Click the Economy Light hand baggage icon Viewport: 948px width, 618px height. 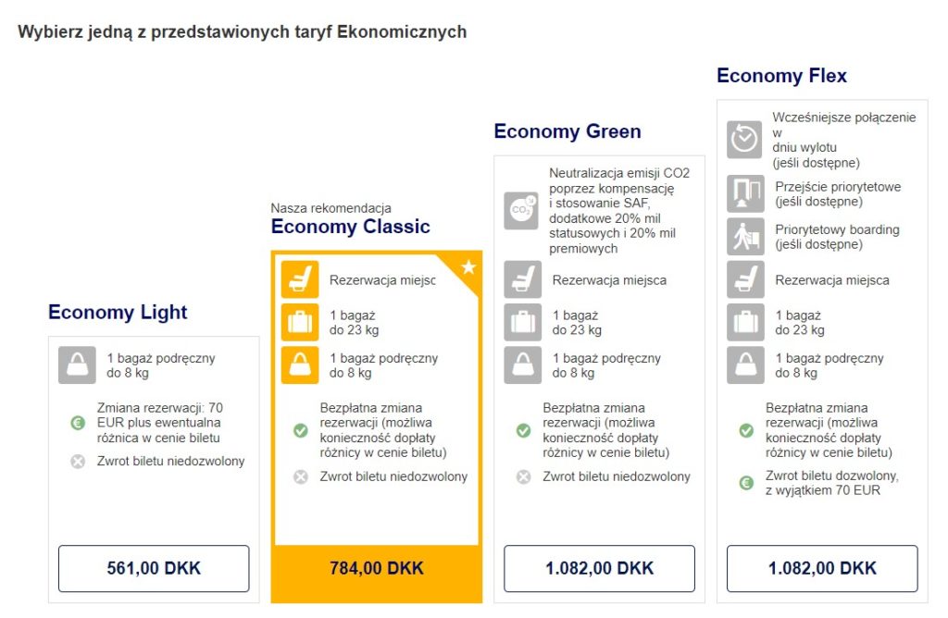pos(77,365)
